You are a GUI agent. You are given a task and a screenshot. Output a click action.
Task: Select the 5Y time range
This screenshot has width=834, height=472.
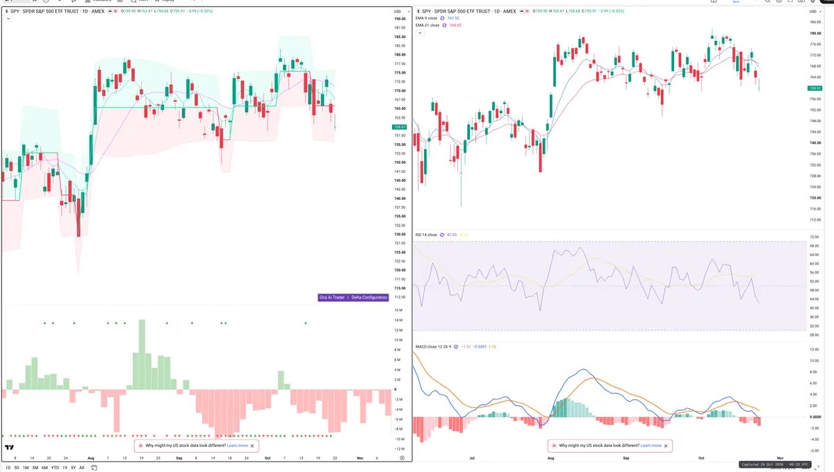pyautogui.click(x=73, y=468)
